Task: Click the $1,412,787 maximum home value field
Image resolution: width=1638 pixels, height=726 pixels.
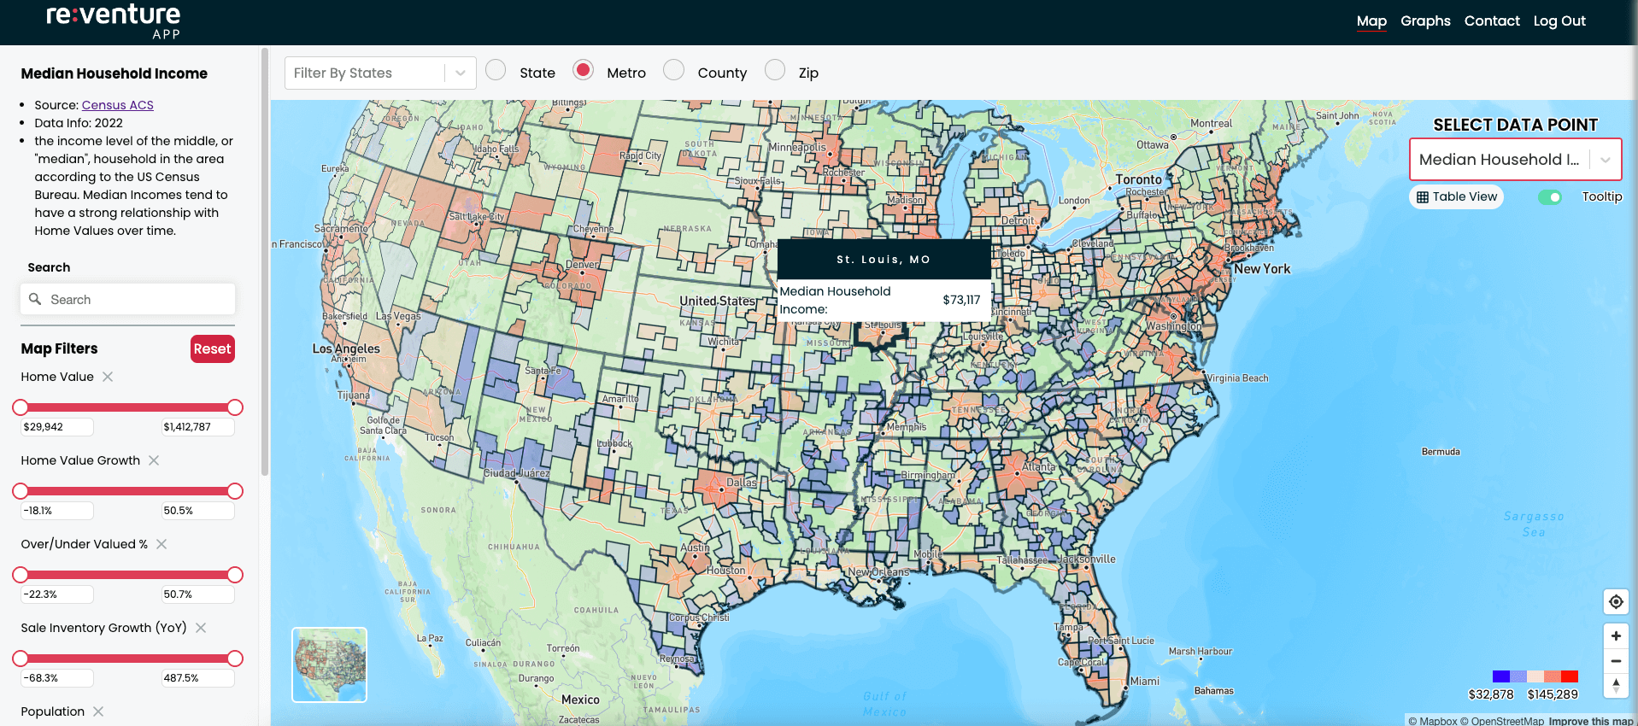Action: 197,427
